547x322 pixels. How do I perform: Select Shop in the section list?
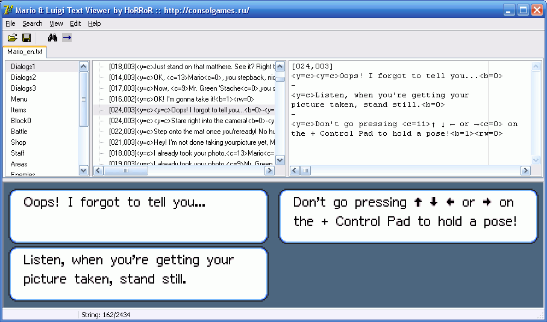pyautogui.click(x=43, y=142)
